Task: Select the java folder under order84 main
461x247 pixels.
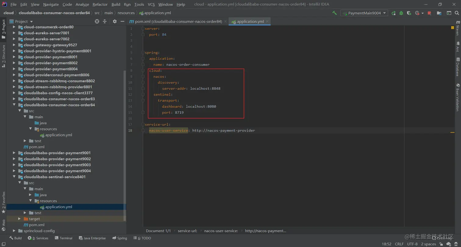Action: tap(43, 123)
